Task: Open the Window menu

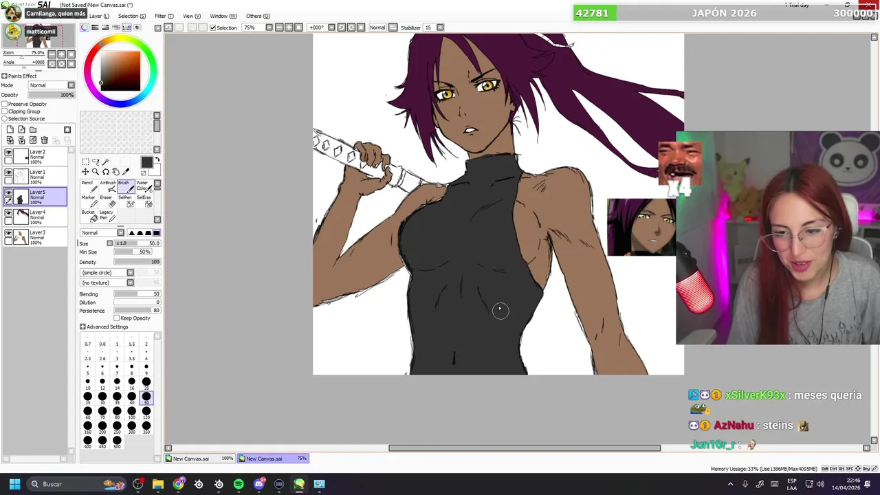Action: tap(223, 16)
